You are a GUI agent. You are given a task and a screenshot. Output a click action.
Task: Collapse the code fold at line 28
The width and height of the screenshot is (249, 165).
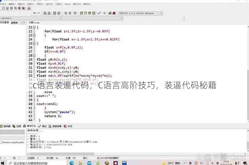(x=34, y=56)
